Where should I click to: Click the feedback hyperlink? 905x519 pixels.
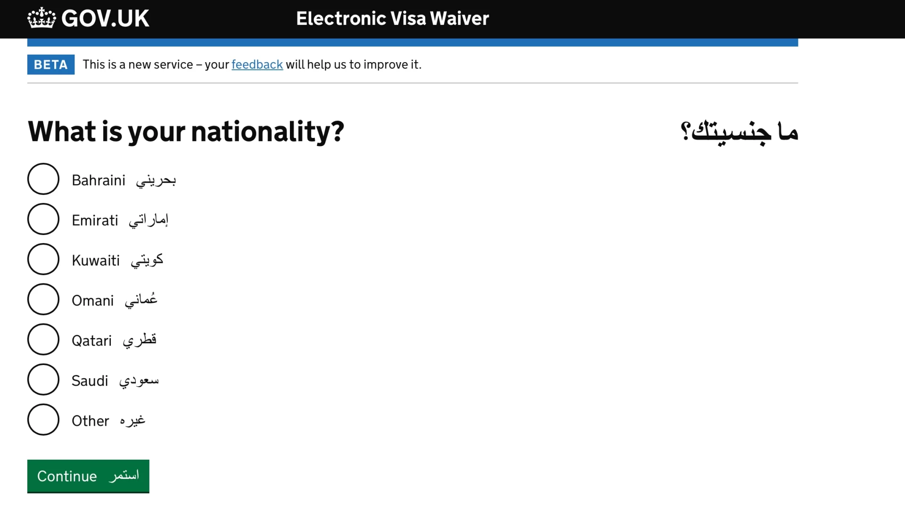tap(257, 65)
